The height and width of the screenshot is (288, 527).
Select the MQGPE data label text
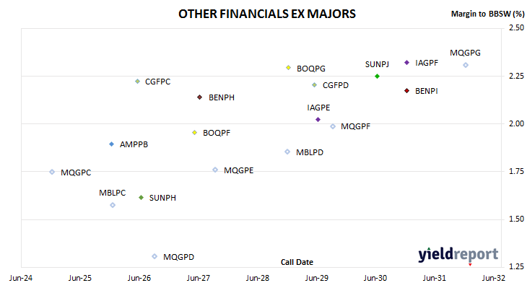(239, 170)
